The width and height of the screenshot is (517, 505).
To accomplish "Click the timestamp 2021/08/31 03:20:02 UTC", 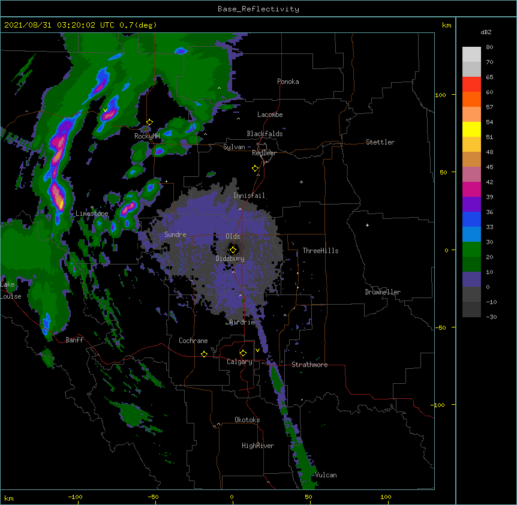I will 59,25.
